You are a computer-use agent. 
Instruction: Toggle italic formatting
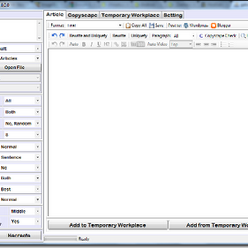(x=91, y=44)
